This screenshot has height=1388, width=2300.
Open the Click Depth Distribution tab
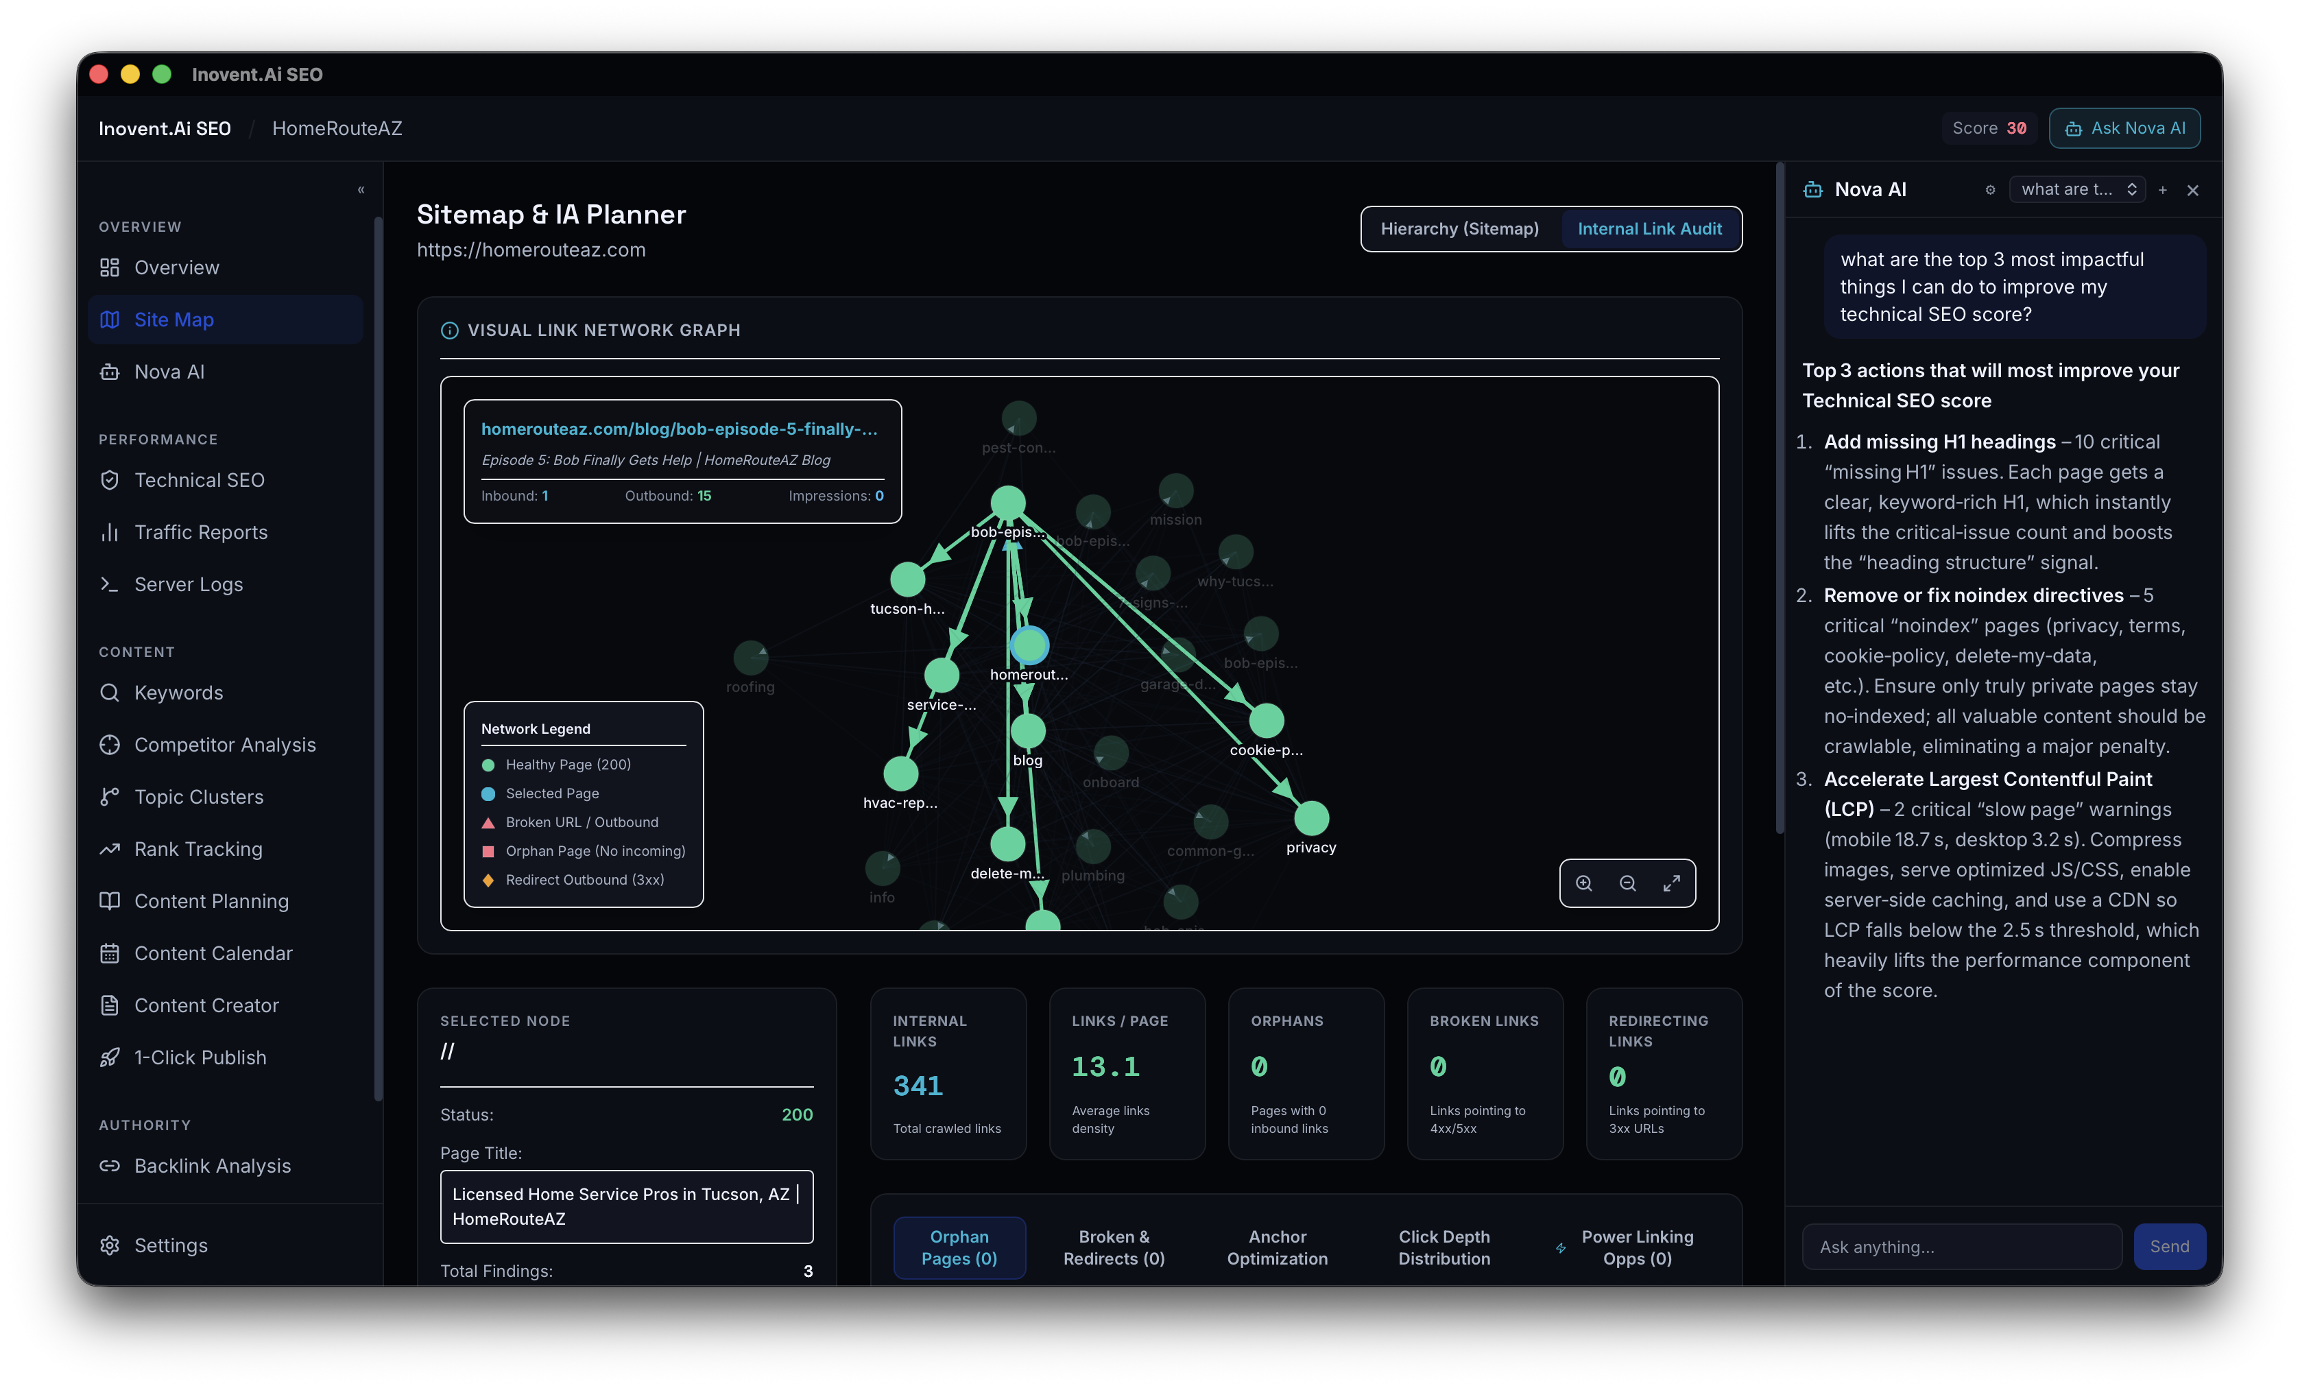[x=1444, y=1248]
